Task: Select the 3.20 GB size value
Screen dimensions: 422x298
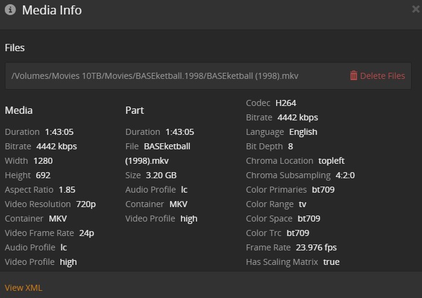Action: point(162,175)
